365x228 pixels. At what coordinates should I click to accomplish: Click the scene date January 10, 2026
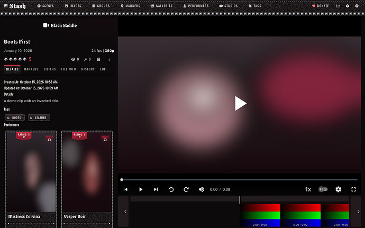(x=18, y=51)
